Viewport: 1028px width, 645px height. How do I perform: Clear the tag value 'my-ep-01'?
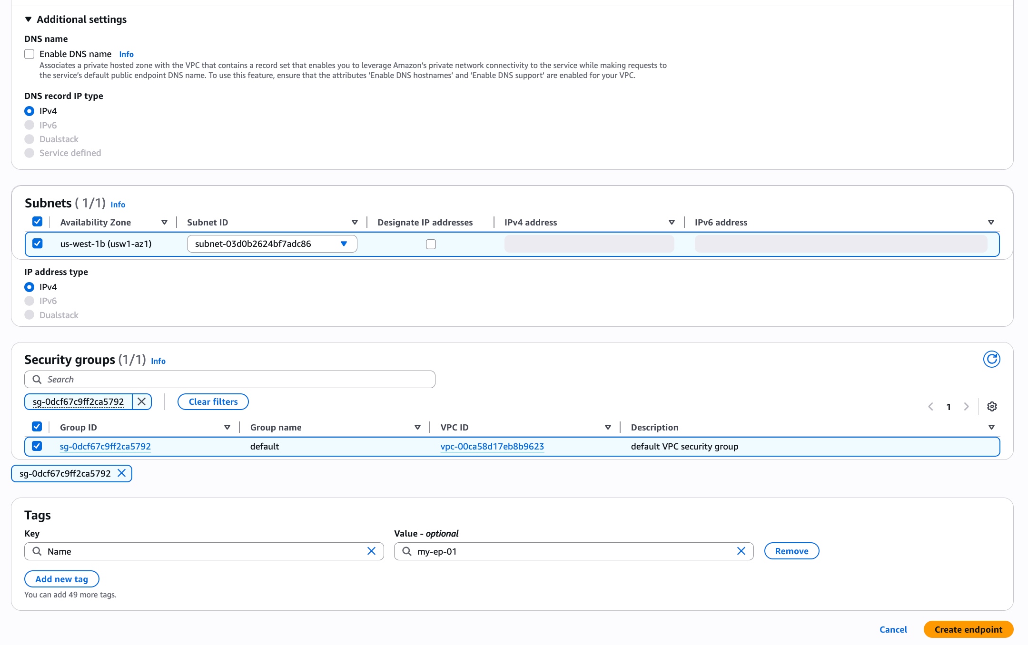click(741, 551)
